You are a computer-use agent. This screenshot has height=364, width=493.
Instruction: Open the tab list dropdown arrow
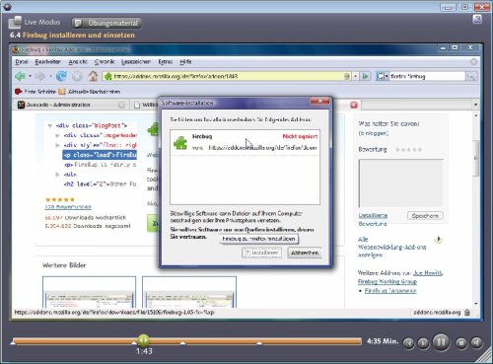(x=475, y=105)
